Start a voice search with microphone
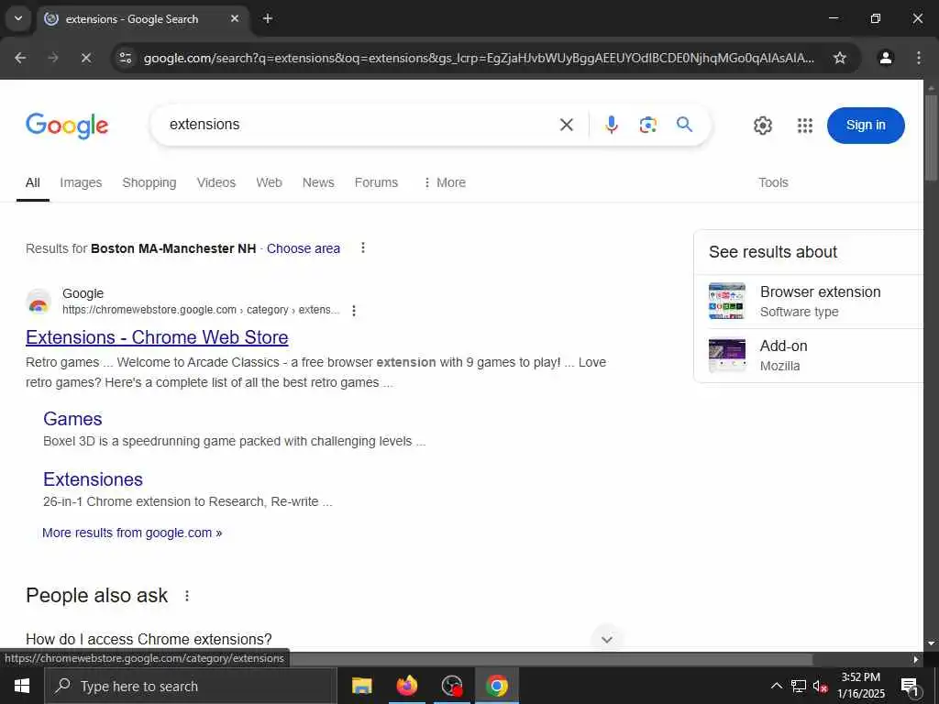The image size is (939, 704). point(612,125)
